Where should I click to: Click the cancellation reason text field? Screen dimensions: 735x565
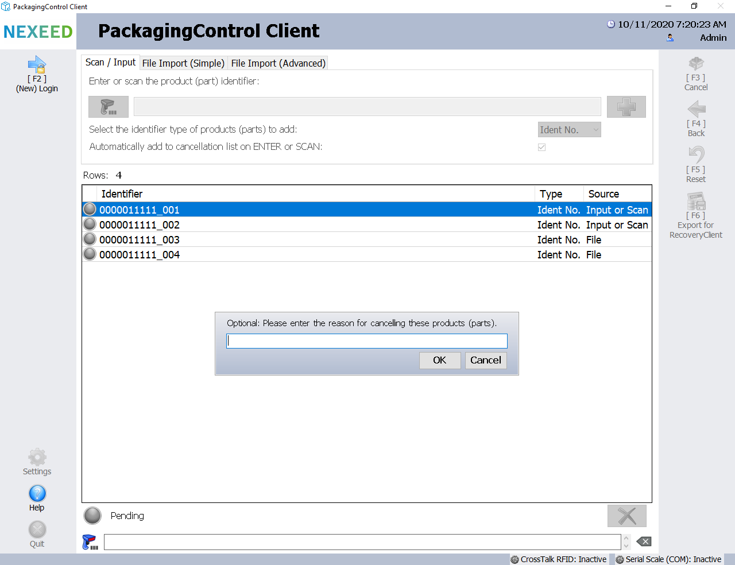[x=366, y=341]
